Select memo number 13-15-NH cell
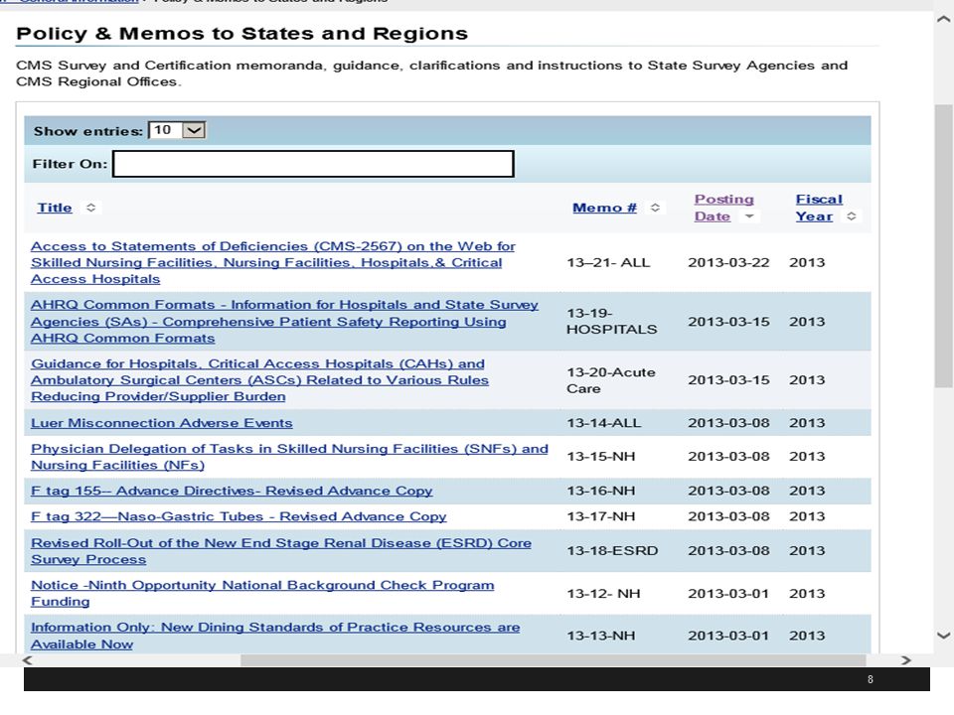Screen dimensions: 954x715 coord(601,457)
